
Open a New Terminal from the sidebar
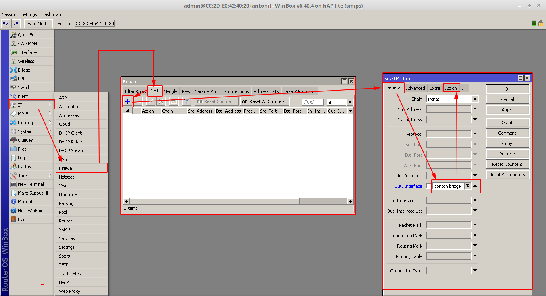31,184
